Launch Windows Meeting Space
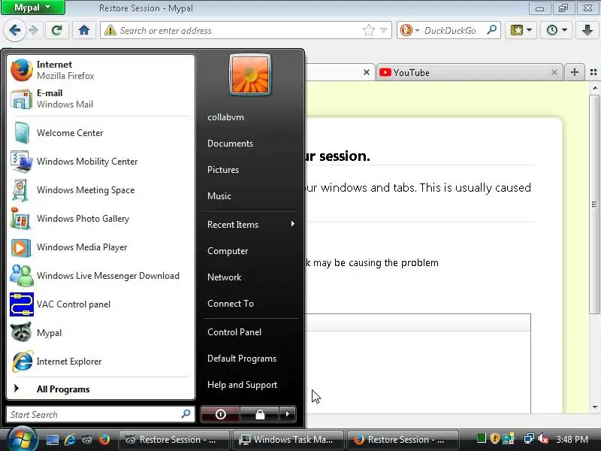The width and height of the screenshot is (601, 451). click(x=101, y=190)
